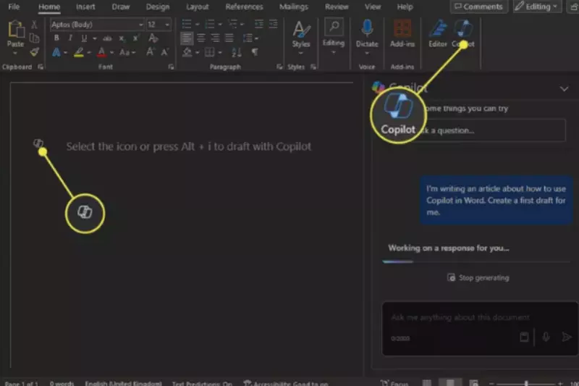The width and height of the screenshot is (579, 386).
Task: Apply red font colour with the A button
Action: click(101, 52)
